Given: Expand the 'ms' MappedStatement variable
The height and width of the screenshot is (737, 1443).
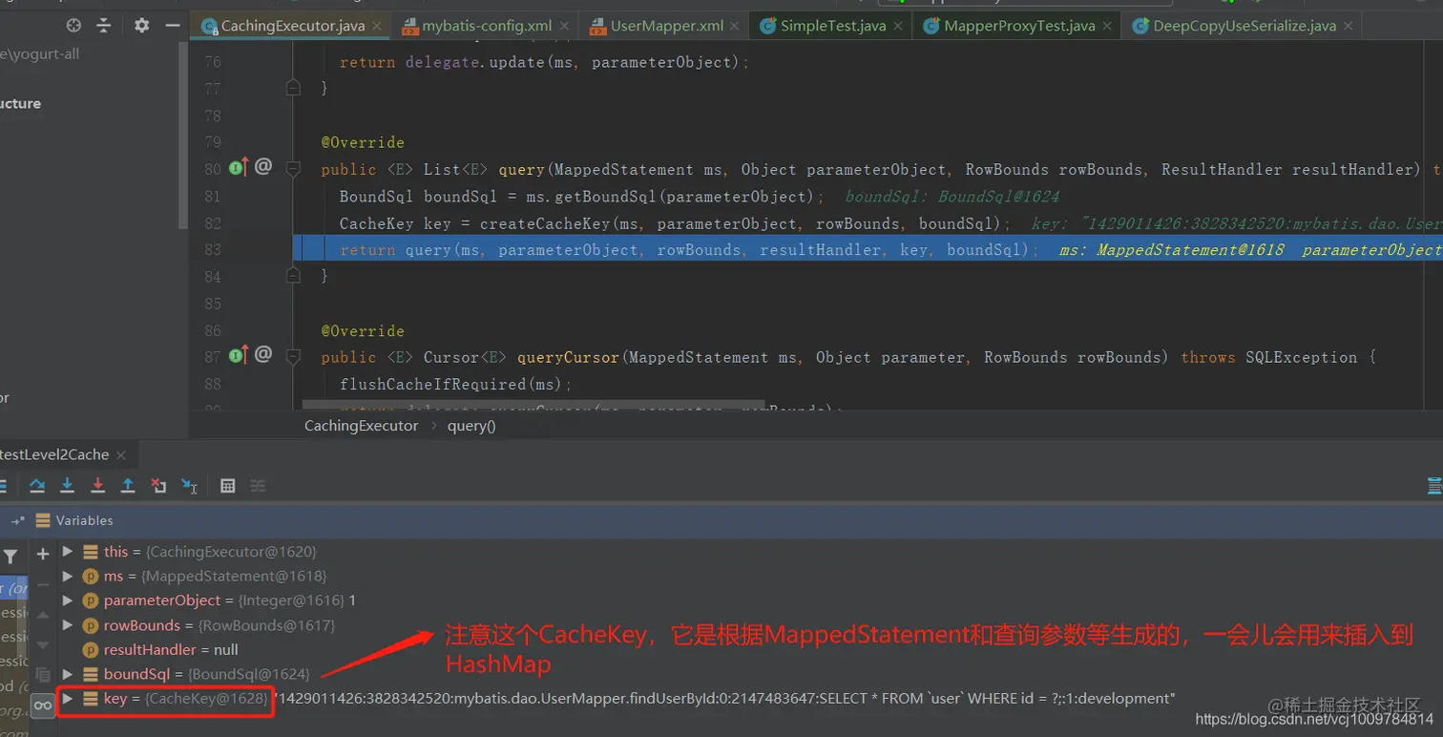Looking at the screenshot, I should pos(67,576).
